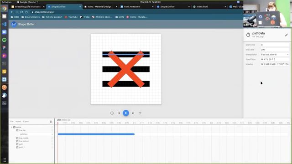The width and height of the screenshot is (292, 164).
Task: Click the fromValue path input field
Action: tap(275, 59)
